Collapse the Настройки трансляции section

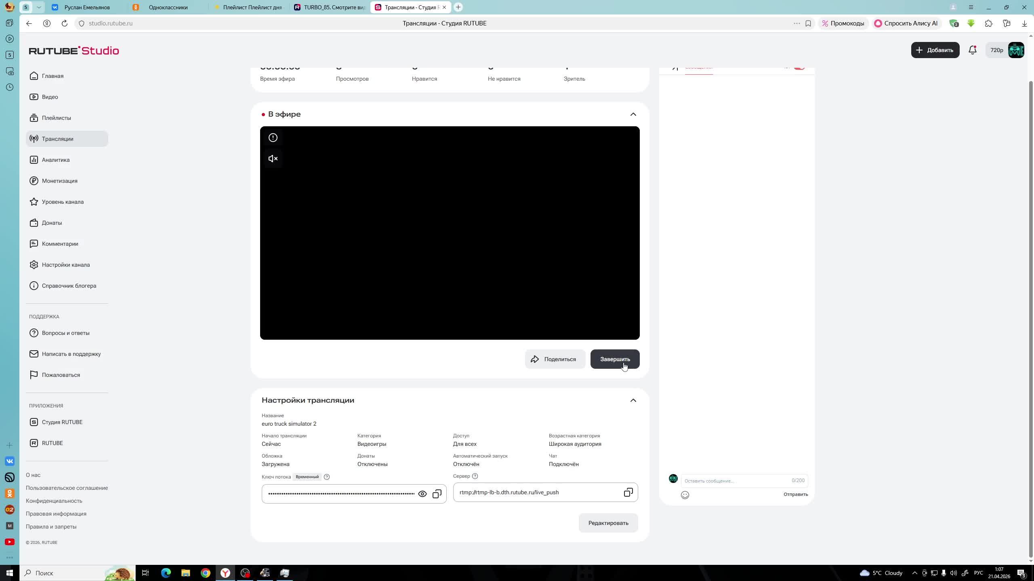tap(633, 400)
